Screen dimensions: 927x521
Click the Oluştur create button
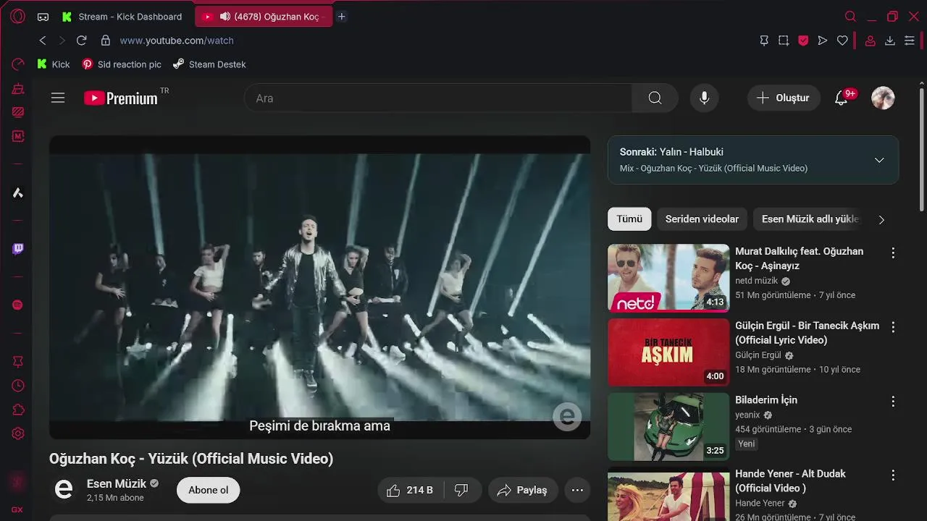tap(784, 98)
